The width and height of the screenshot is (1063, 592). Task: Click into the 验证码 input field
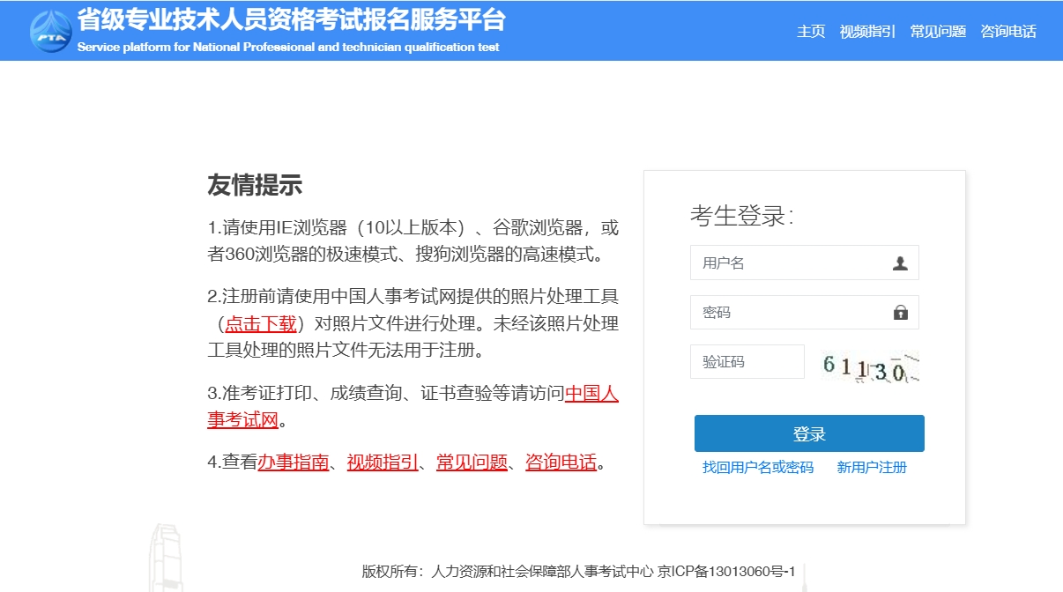tap(747, 362)
